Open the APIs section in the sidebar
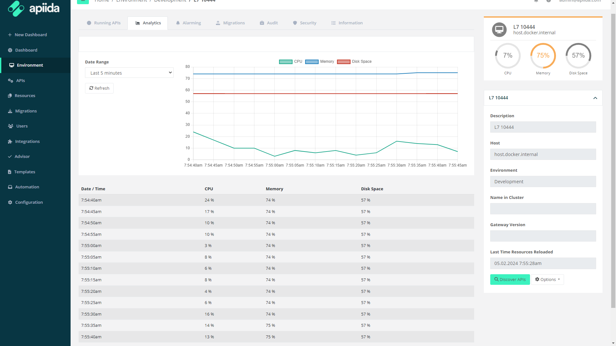 tap(20, 80)
